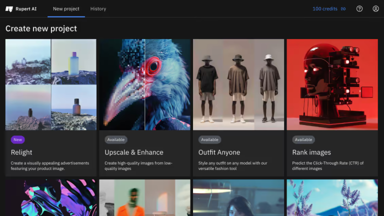Click the Rupert AI logo icon
This screenshot has height=216, width=384.
click(9, 8)
